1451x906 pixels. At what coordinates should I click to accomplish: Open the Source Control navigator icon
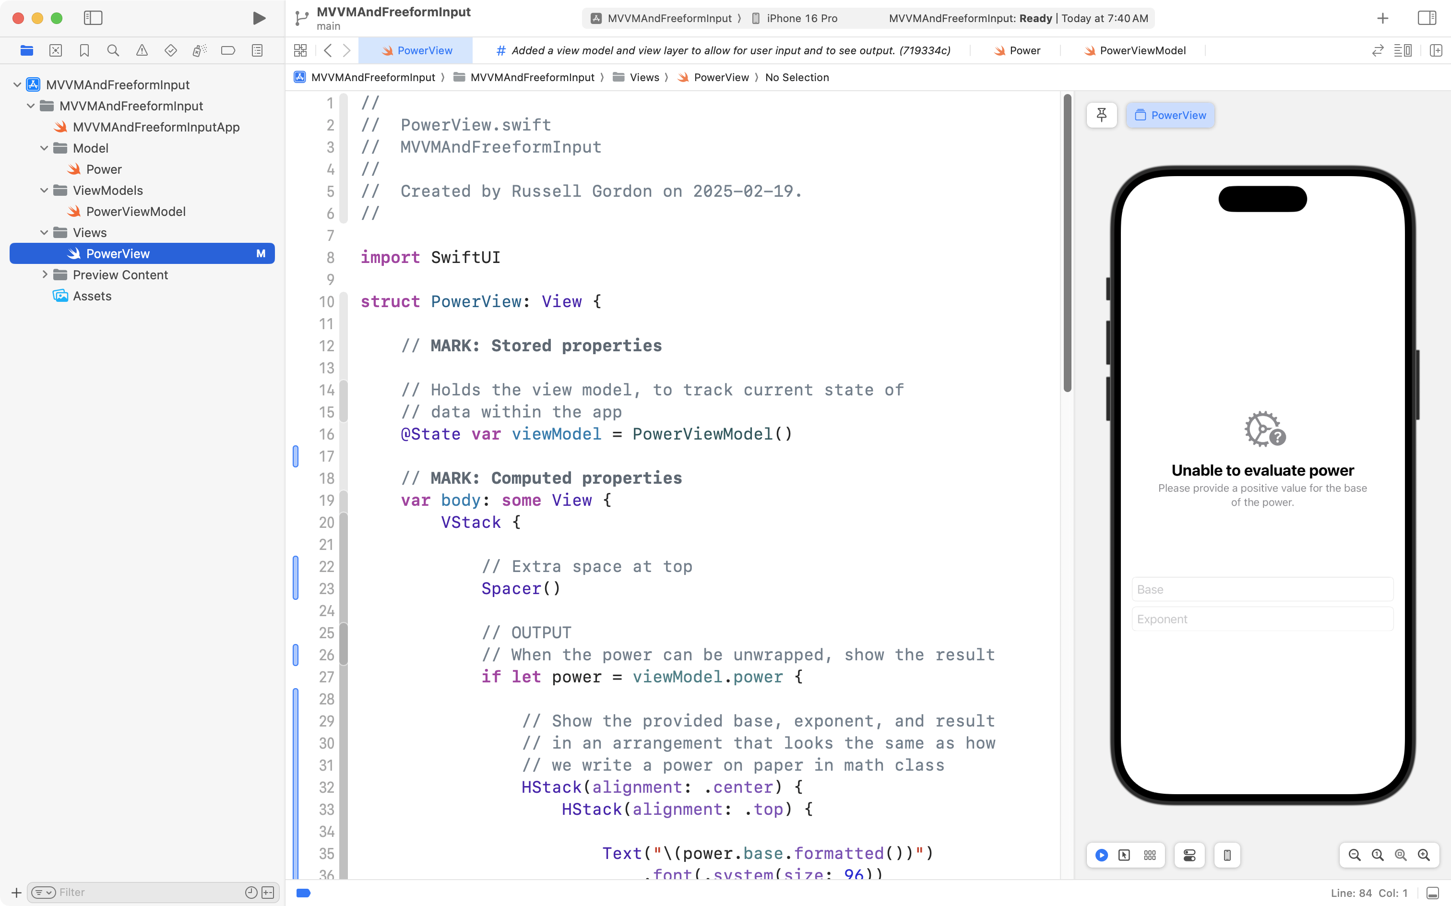(x=56, y=50)
